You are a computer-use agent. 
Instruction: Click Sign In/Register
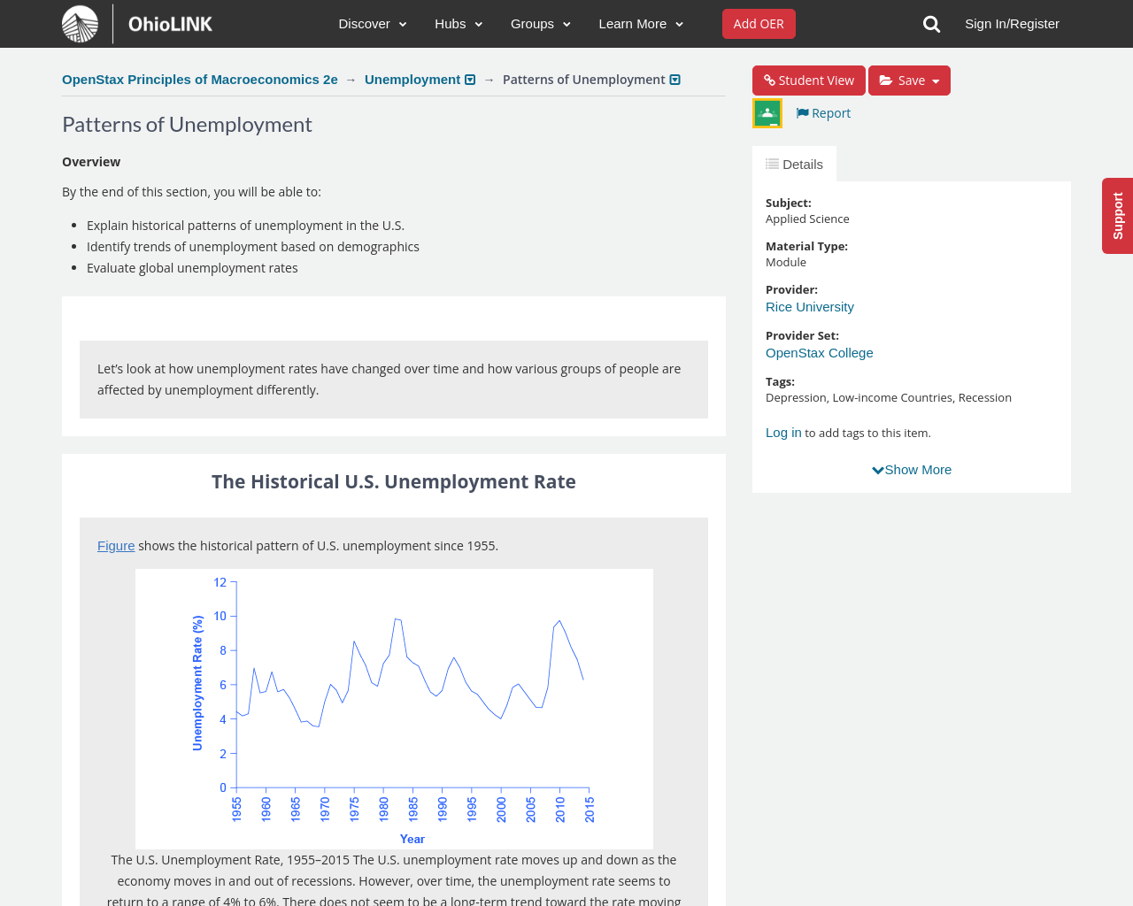[x=1012, y=24]
